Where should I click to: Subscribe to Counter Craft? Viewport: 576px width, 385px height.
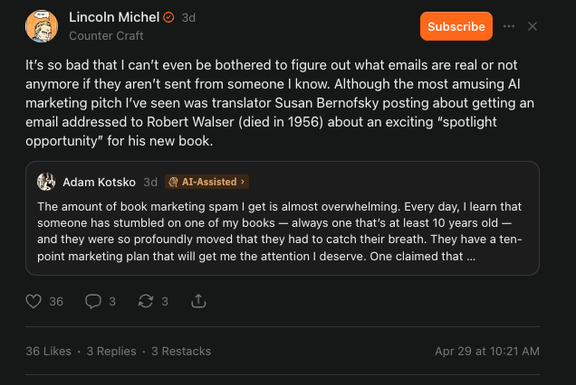(x=456, y=26)
